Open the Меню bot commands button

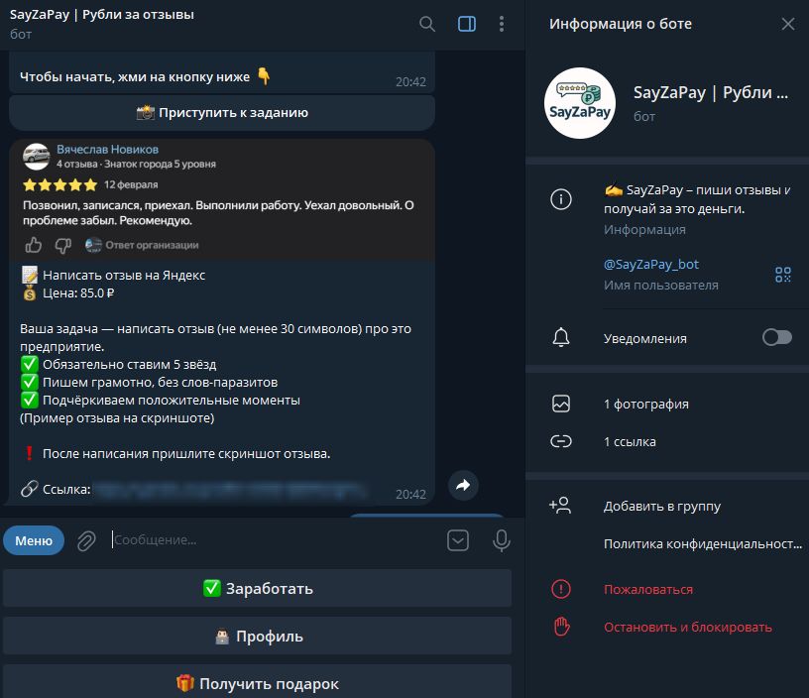(x=34, y=540)
